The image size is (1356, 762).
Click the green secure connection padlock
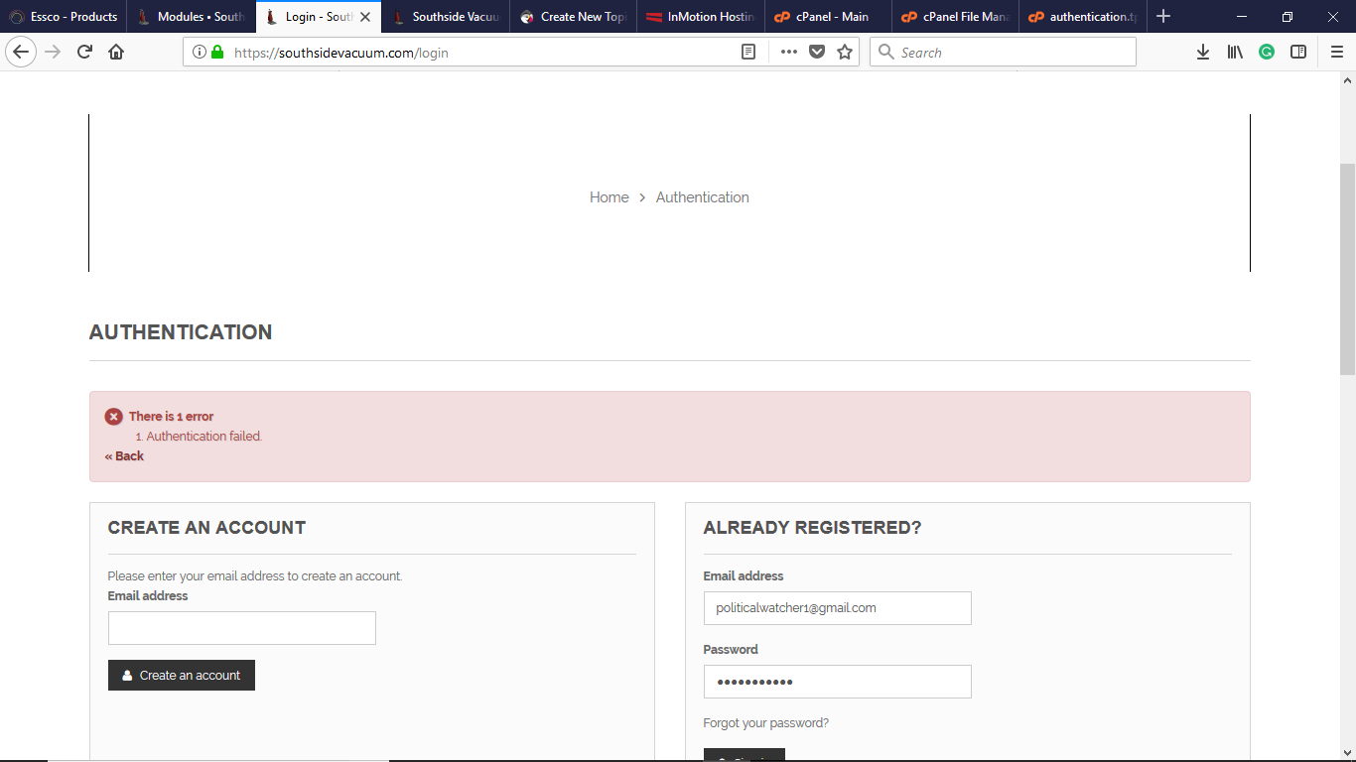tap(217, 53)
